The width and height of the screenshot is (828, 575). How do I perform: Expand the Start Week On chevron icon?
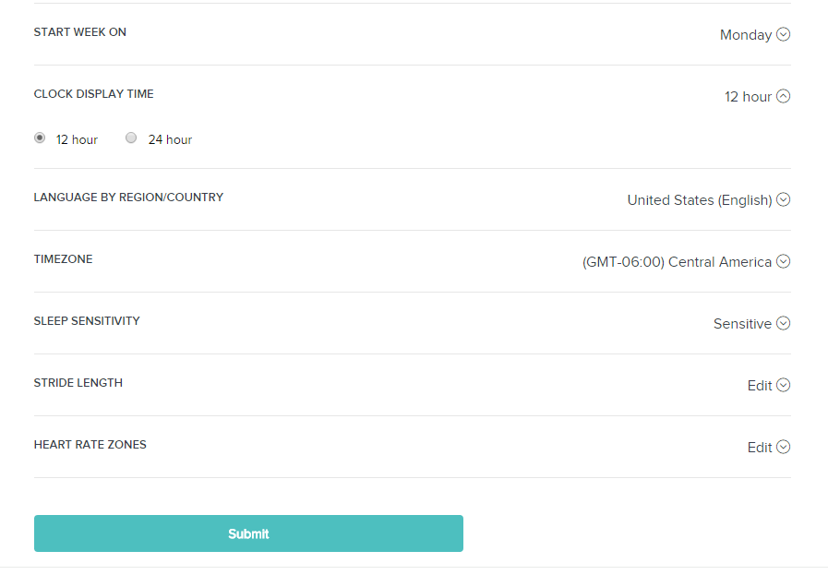(783, 34)
